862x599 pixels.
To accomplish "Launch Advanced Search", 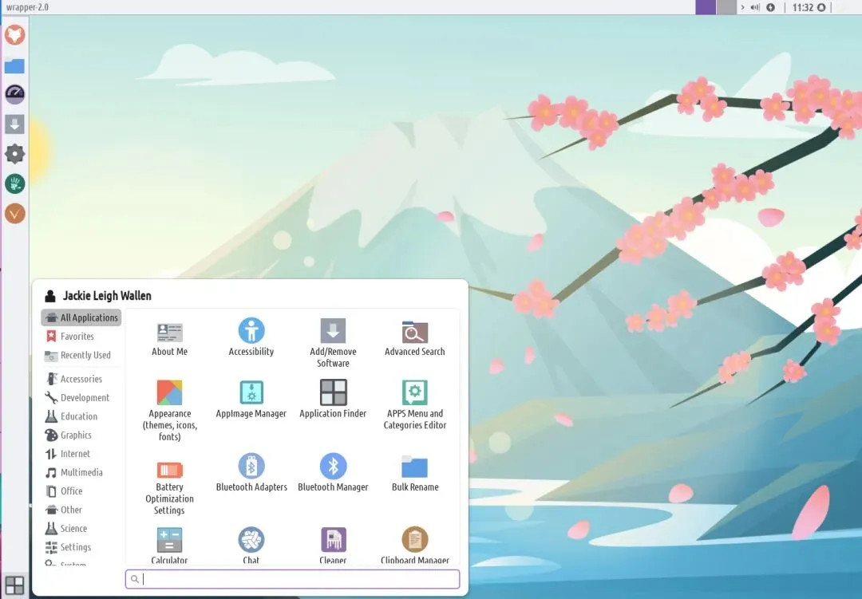I will 415,338.
